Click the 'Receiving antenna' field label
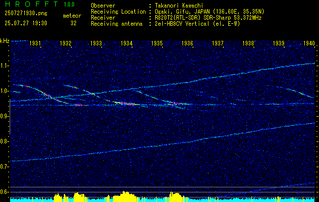Screen dimensions: 319x202 117,24
